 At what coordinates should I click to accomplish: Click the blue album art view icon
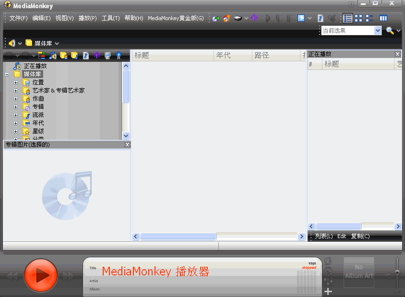click(301, 18)
